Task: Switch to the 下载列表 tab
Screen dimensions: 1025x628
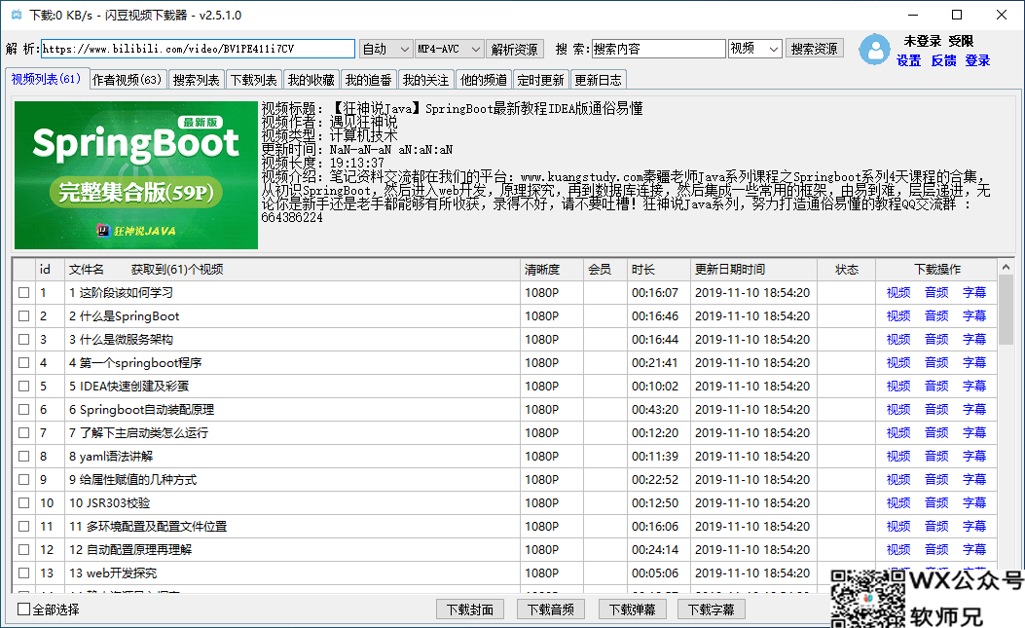Action: point(255,79)
